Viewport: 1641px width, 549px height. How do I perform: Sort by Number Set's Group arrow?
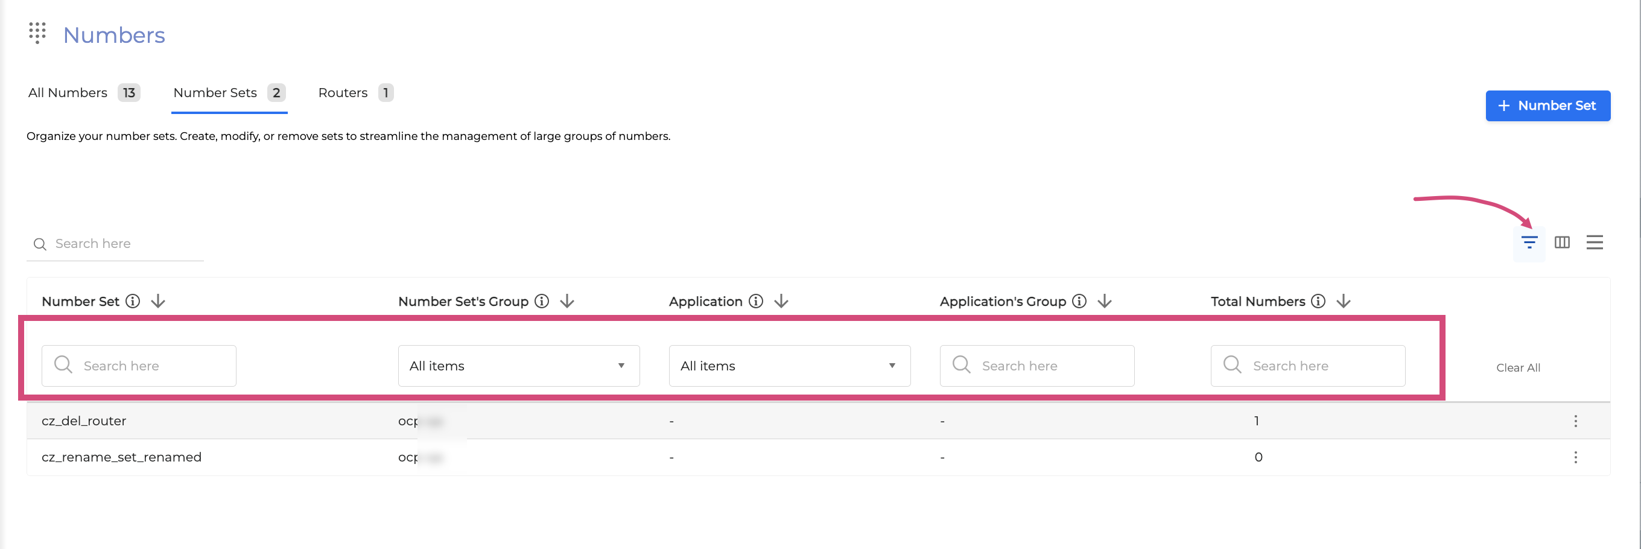567,301
